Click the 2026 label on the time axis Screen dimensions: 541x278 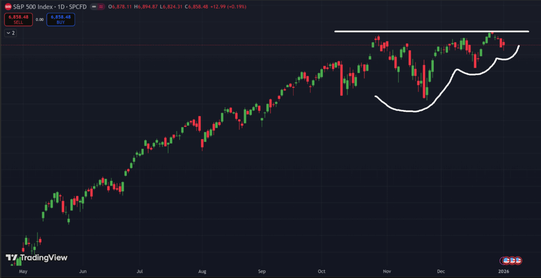[503, 271]
